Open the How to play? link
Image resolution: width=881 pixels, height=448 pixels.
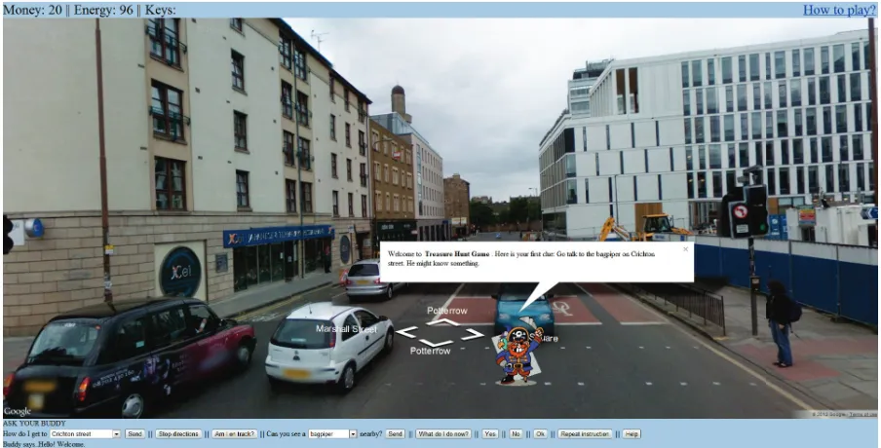tap(839, 10)
